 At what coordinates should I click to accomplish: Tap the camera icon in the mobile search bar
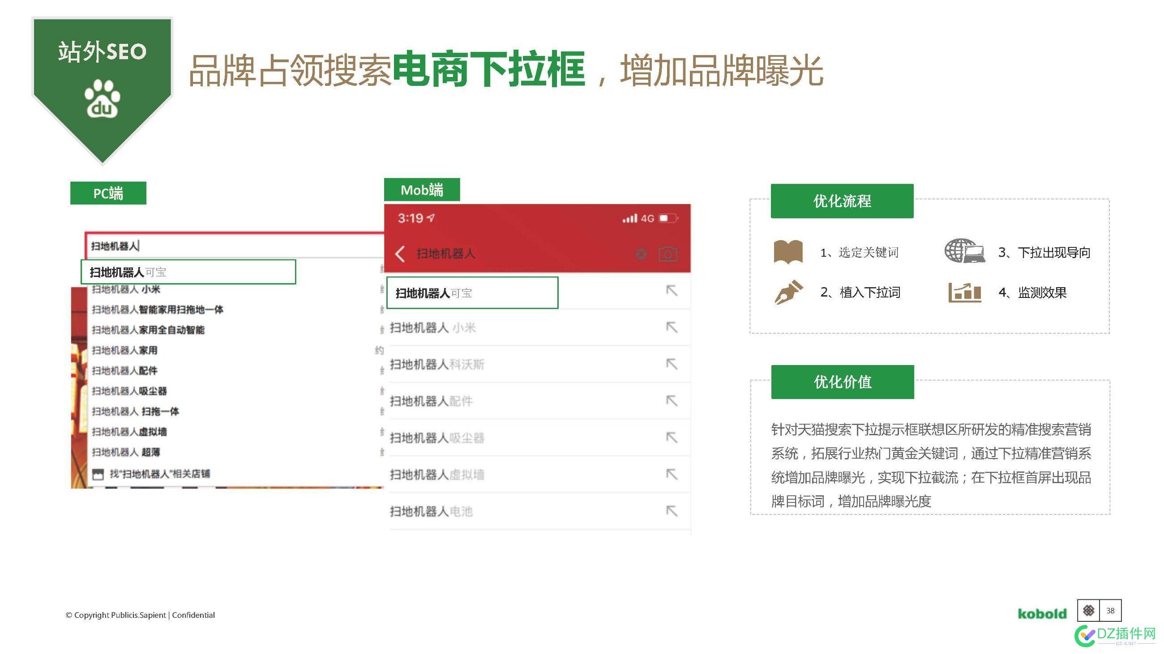(668, 254)
